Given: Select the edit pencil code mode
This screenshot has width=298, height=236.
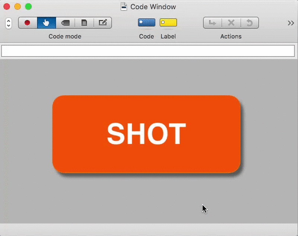Looking at the screenshot, I should coord(103,23).
